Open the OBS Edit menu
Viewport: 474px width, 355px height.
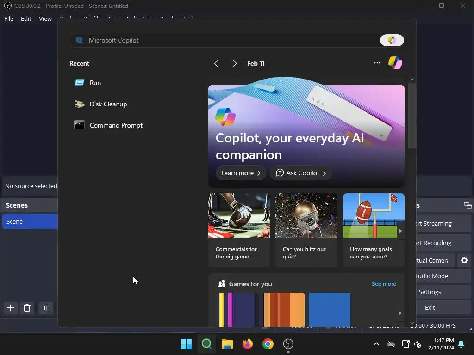point(26,18)
